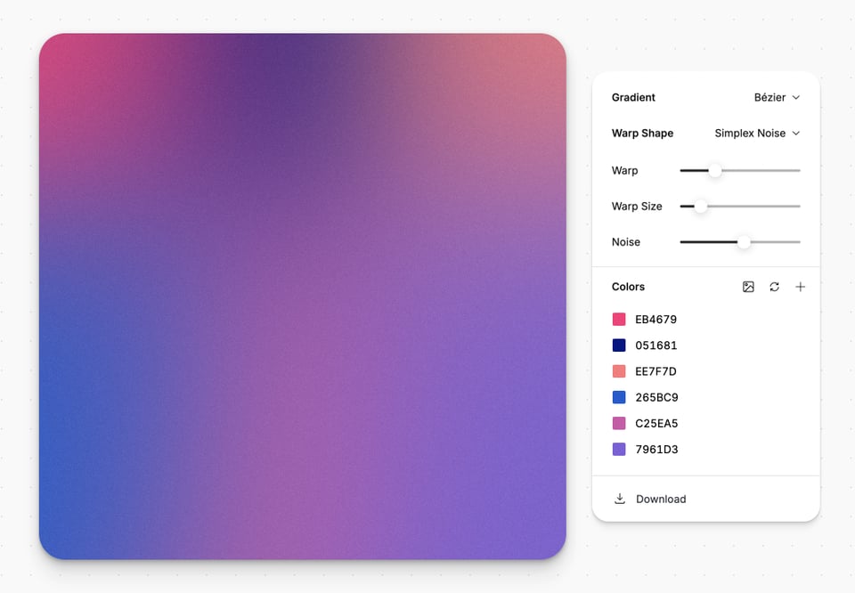Click the image upload icon in Colors
Image resolution: width=855 pixels, height=593 pixels.
(748, 287)
